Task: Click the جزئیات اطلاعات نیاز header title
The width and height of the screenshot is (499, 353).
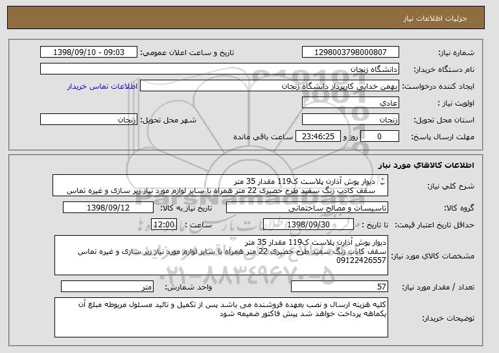Action: pos(435,18)
